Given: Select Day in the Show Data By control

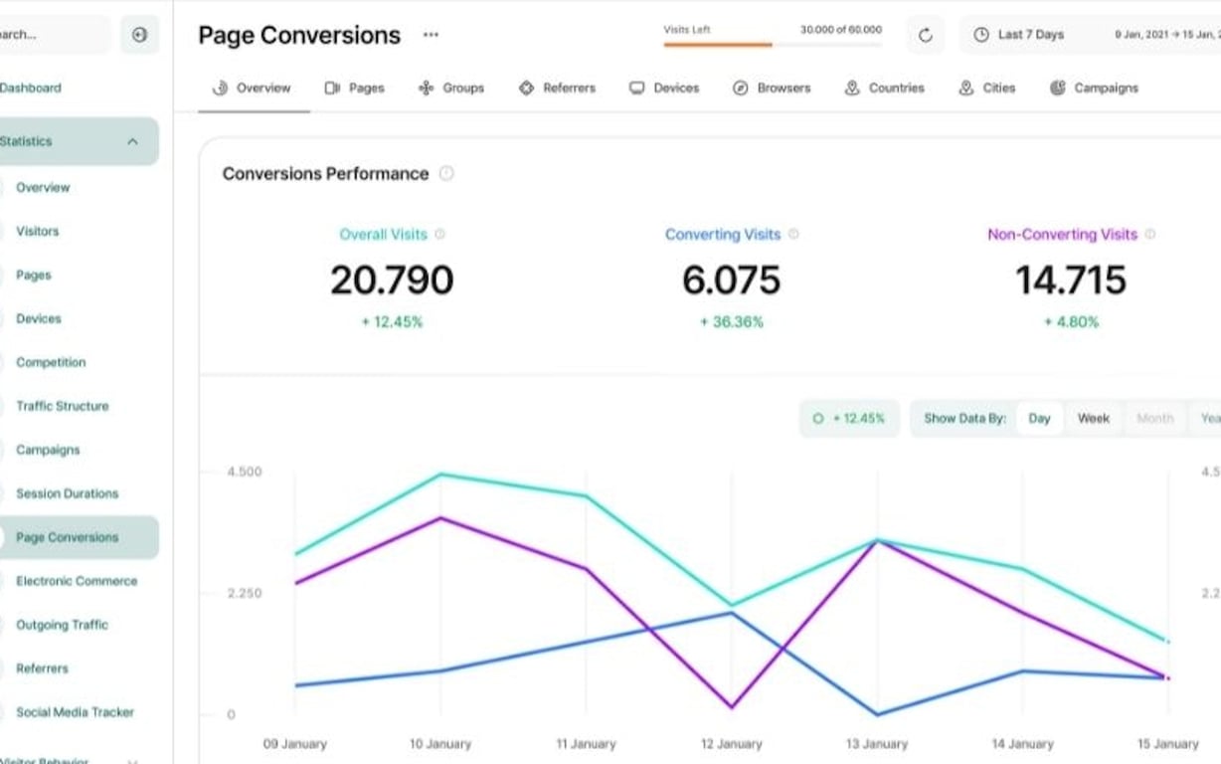Looking at the screenshot, I should 1040,418.
